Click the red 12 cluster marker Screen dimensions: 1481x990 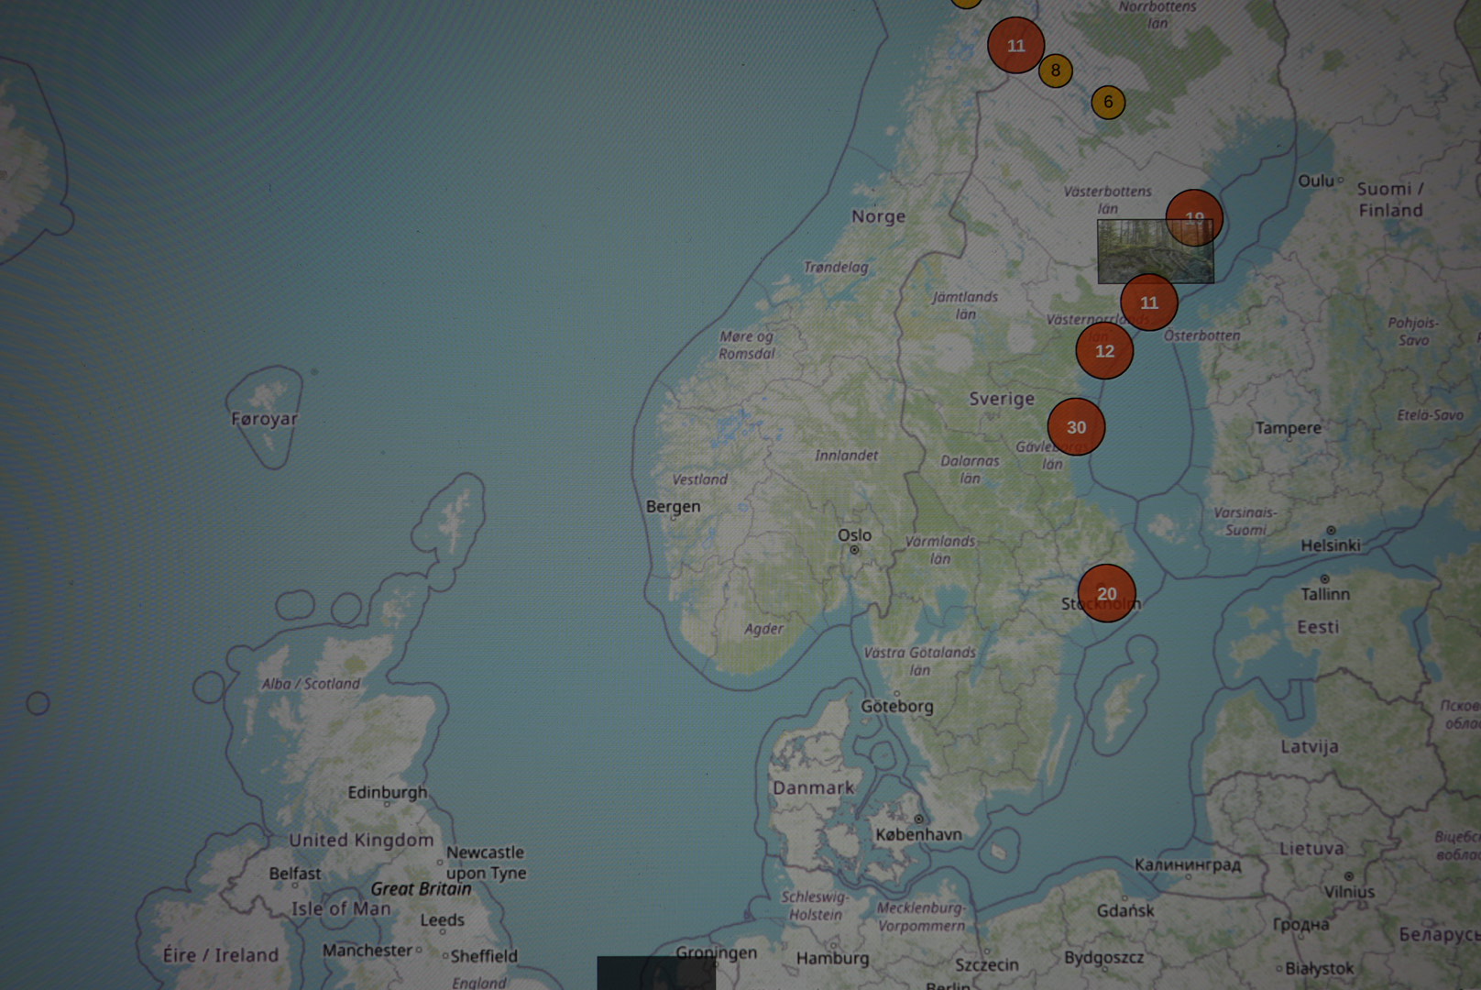[1104, 351]
